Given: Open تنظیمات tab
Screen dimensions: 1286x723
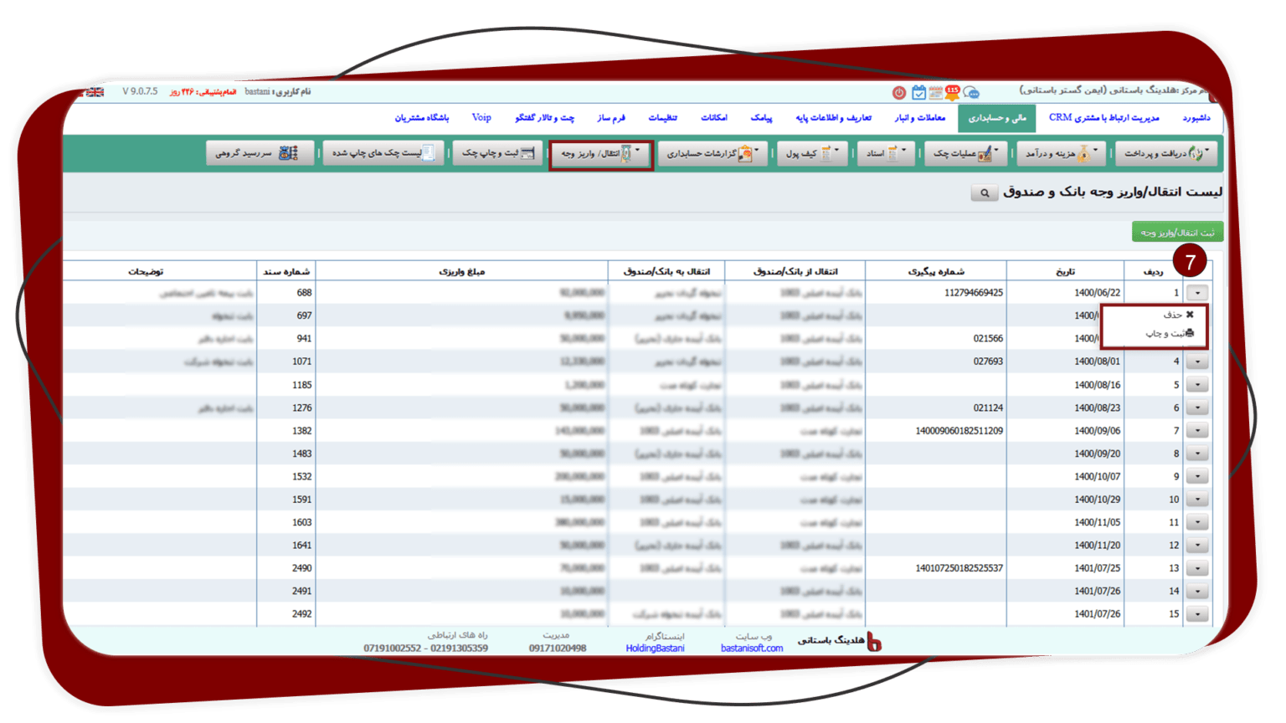Looking at the screenshot, I should click(662, 118).
